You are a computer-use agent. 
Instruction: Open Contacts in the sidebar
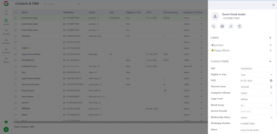[x=6, y=22]
